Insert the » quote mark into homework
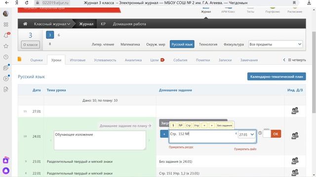Image resolution: width=316 pixels, height=177 pixels. [212, 125]
